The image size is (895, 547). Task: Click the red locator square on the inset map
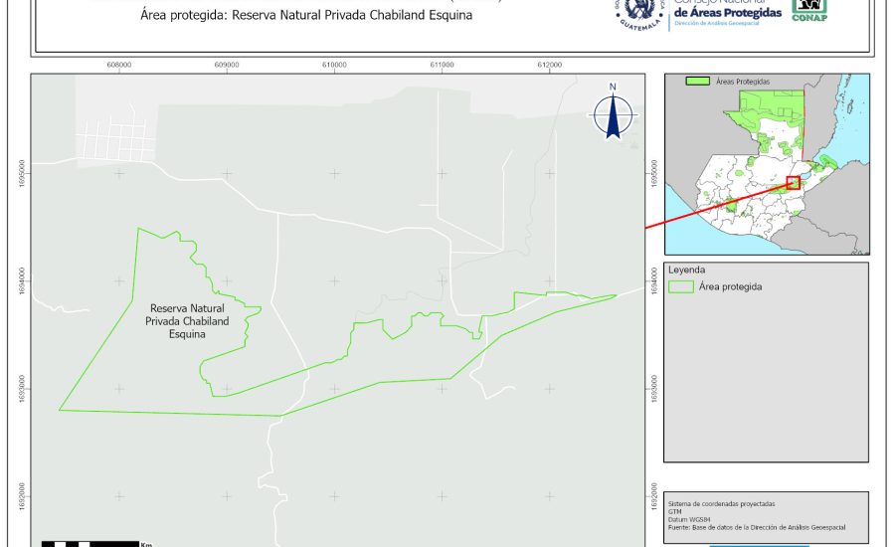[793, 182]
